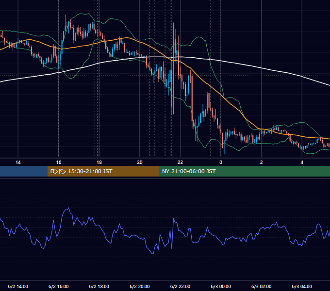Viewport: 330px width, 291px height.
Task: Click the 22 hour axis label
Action: click(180, 162)
